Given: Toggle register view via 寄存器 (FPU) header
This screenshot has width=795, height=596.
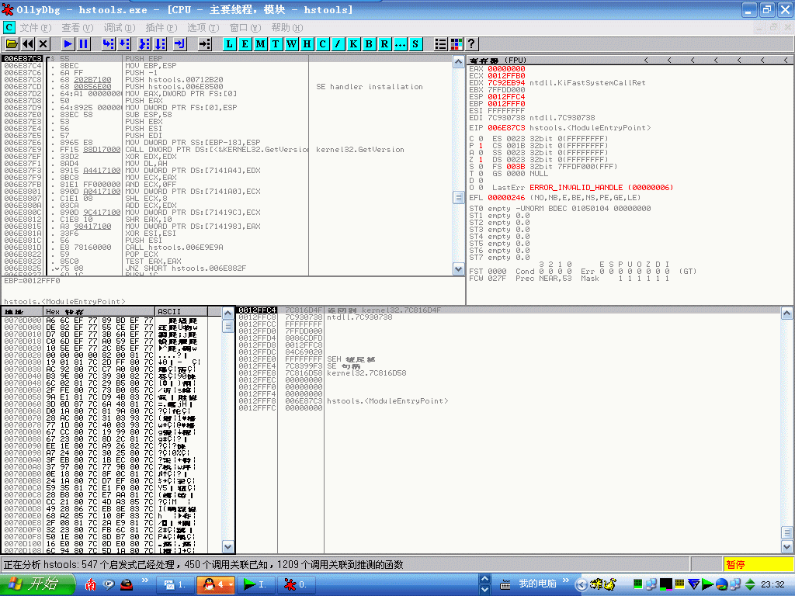Looking at the screenshot, I should point(498,61).
